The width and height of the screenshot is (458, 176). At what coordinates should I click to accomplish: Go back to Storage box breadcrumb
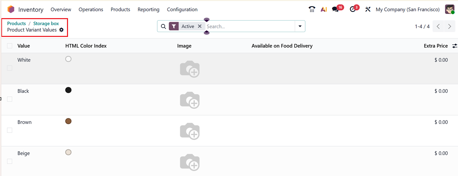(46, 24)
